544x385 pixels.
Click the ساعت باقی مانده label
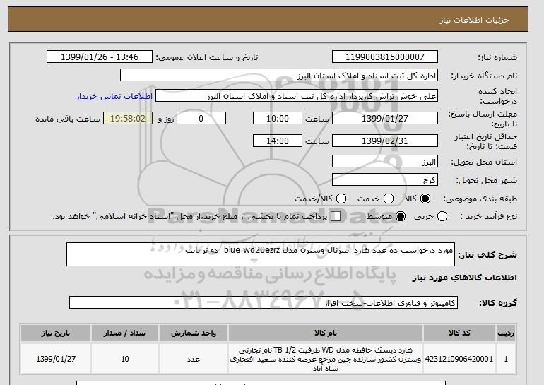pos(68,119)
